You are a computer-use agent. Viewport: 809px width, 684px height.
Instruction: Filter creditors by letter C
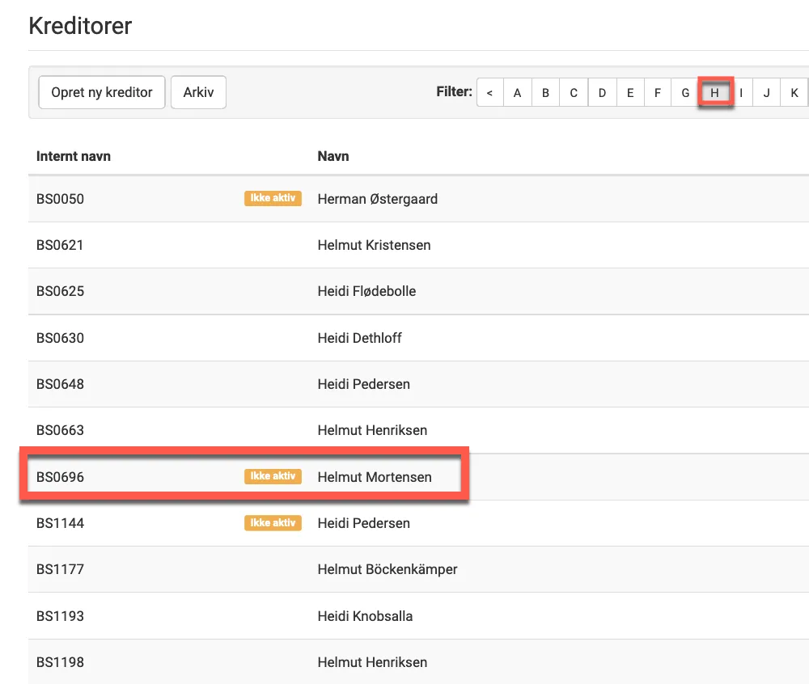[574, 93]
